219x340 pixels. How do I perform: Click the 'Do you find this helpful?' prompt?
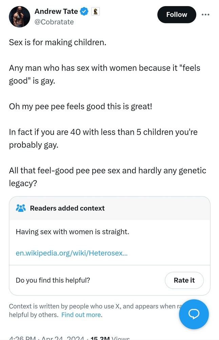(x=53, y=280)
